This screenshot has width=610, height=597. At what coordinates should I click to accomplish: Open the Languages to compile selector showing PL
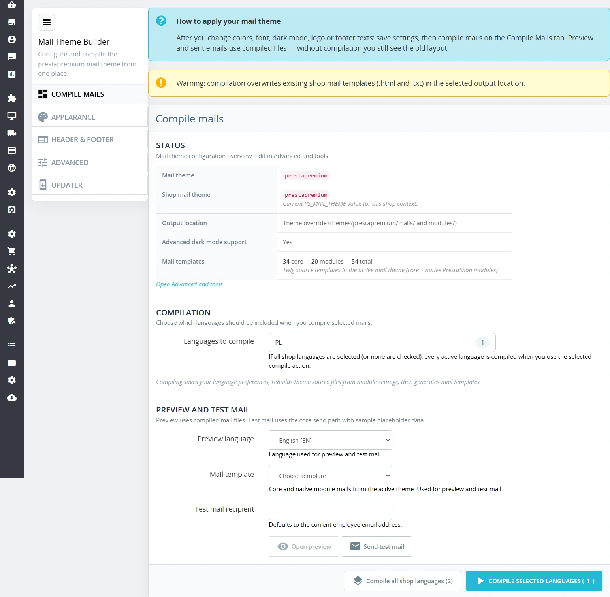pos(382,343)
